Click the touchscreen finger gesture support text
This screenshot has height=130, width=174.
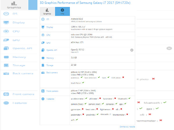tap(92, 29)
